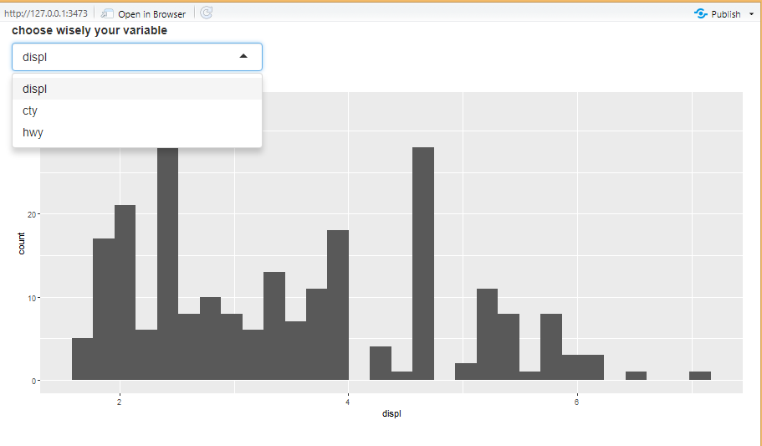Viewport: 762px width, 446px height.
Task: Click the variable select box showing displ
Action: (x=125, y=57)
